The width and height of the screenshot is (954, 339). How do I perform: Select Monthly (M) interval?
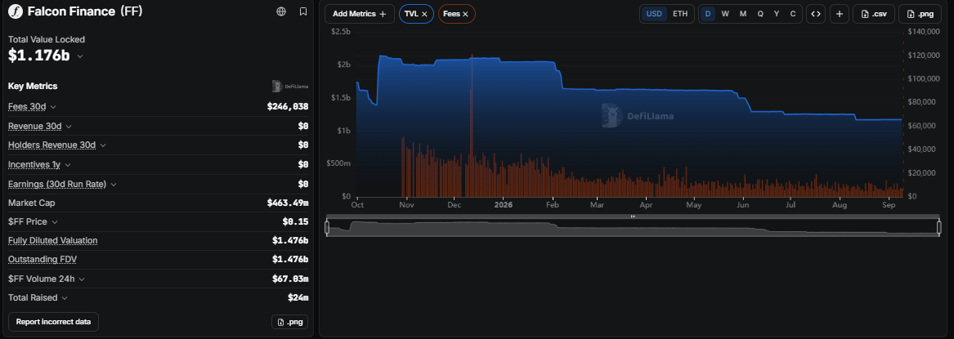[x=743, y=14]
